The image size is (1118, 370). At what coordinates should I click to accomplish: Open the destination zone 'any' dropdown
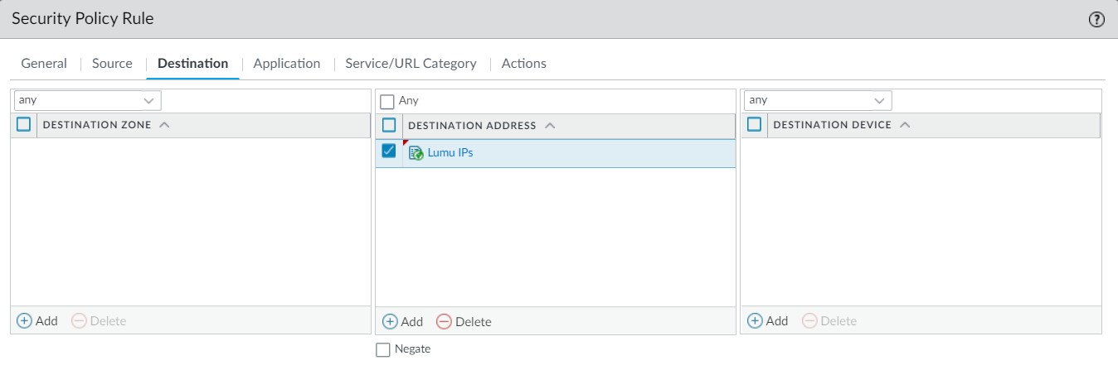(x=87, y=100)
